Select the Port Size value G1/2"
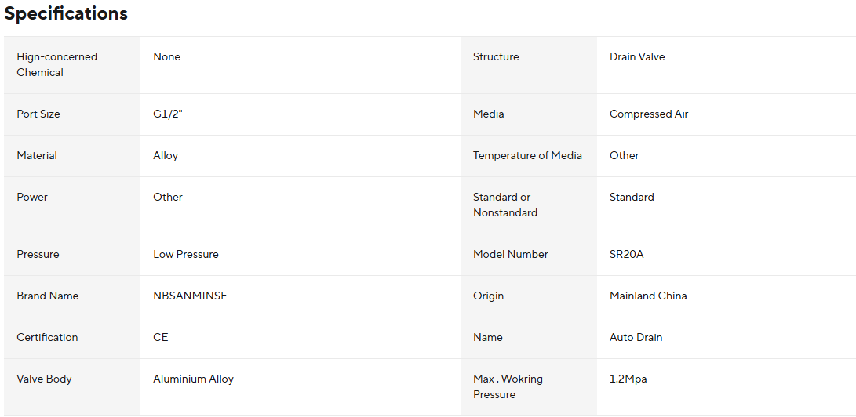The width and height of the screenshot is (856, 417). pos(168,114)
